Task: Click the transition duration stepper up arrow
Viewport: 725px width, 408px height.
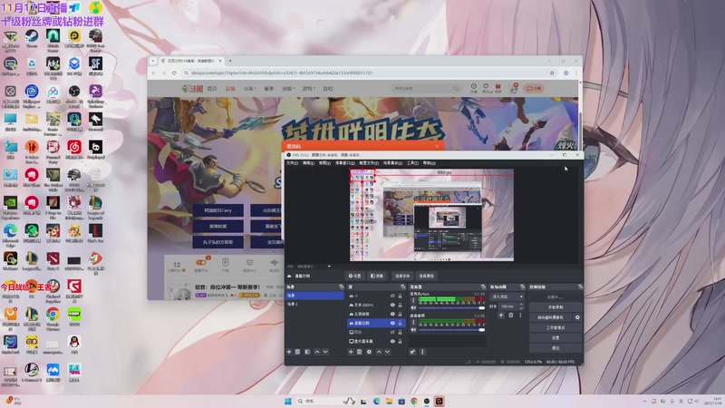Action: [x=522, y=305]
